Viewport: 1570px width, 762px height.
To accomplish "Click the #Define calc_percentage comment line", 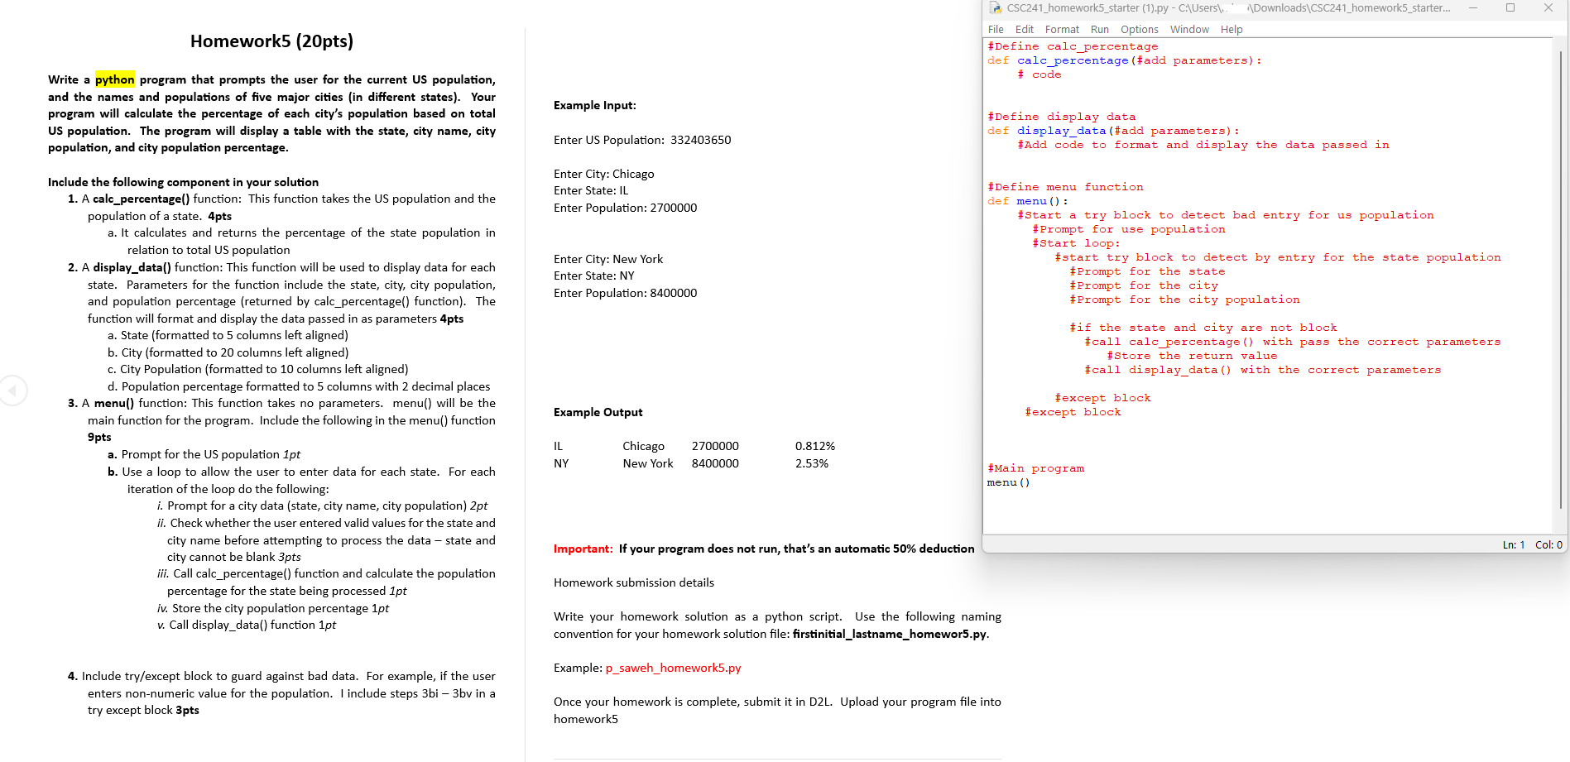I will (x=1072, y=46).
